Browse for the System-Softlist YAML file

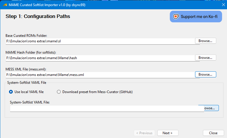click(211, 108)
